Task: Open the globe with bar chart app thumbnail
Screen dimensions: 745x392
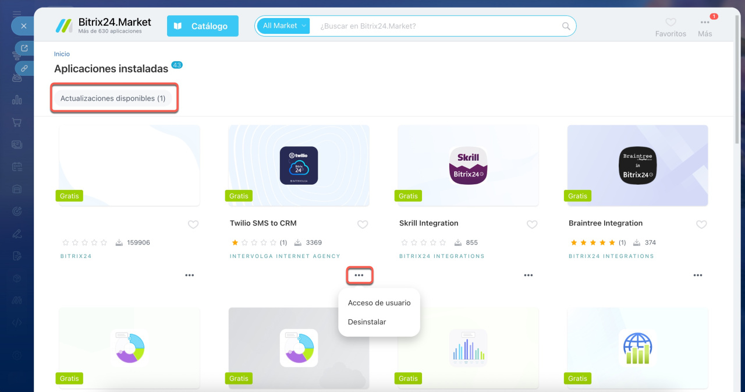Action: [x=637, y=348]
